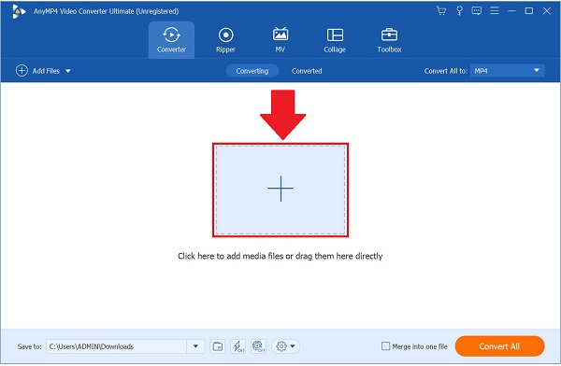This screenshot has height=366, width=561.
Task: Open the shopping cart purchase icon
Action: pyautogui.click(x=440, y=10)
